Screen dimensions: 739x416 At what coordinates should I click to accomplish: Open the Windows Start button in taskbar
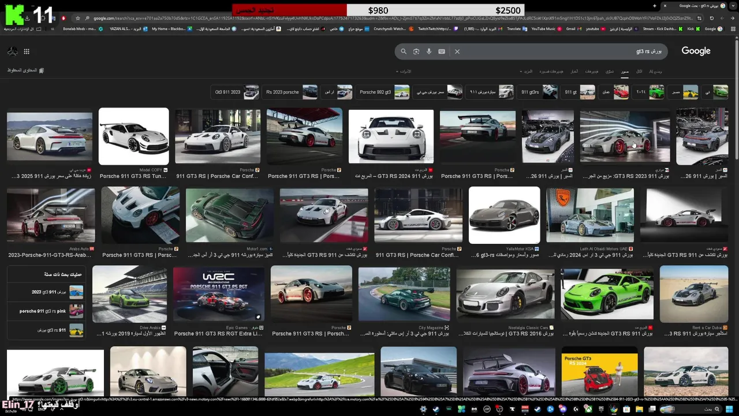pyautogui.click(x=730, y=409)
